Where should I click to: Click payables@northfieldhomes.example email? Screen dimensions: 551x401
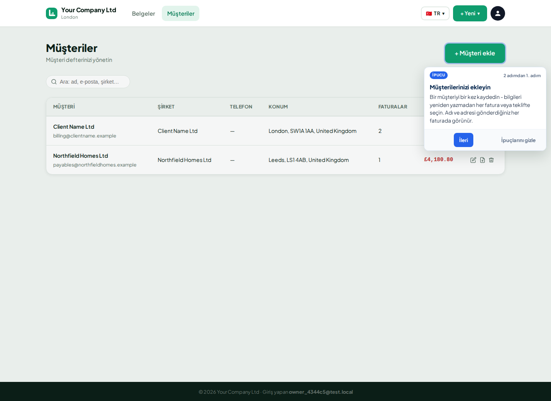coord(95,165)
